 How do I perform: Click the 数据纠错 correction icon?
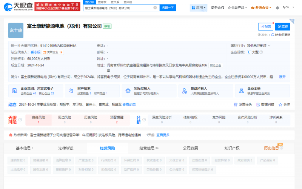258,105
